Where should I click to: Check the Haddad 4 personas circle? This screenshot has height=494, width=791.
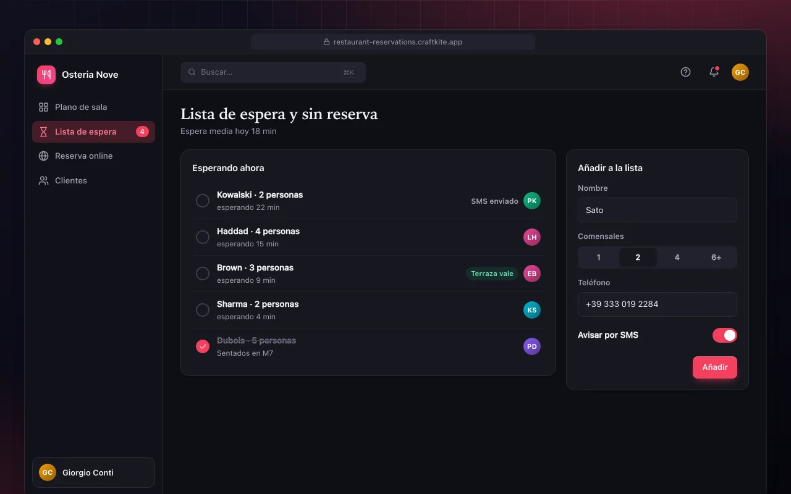click(x=203, y=237)
